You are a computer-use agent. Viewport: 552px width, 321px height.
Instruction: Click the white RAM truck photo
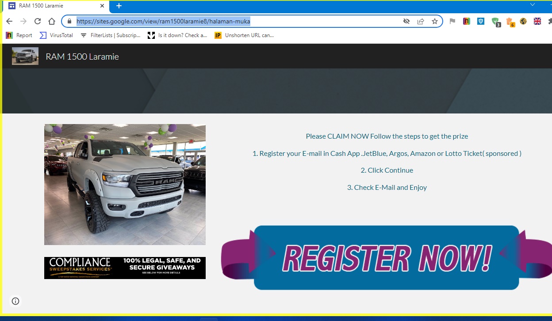pyautogui.click(x=125, y=185)
